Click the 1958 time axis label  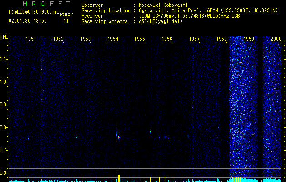coord(221,39)
